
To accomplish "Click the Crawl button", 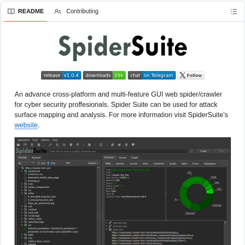I will pos(204,151).
